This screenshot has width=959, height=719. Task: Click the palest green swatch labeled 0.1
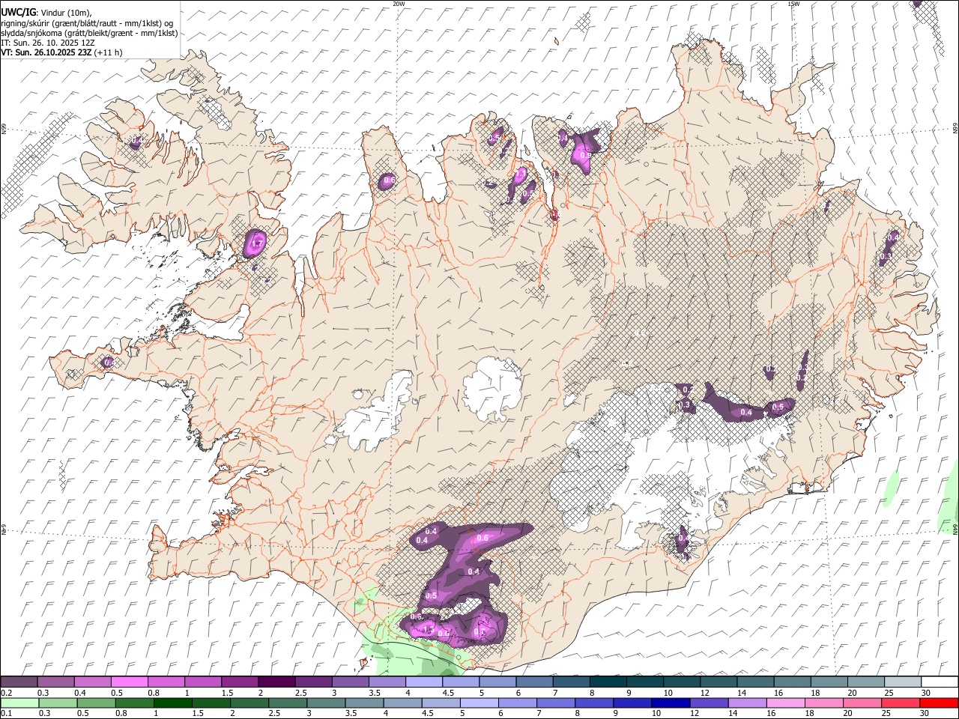pos(19,703)
